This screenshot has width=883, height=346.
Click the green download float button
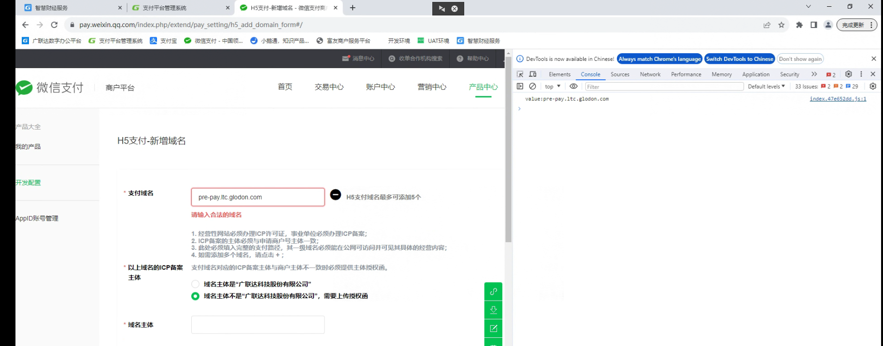[x=493, y=310]
